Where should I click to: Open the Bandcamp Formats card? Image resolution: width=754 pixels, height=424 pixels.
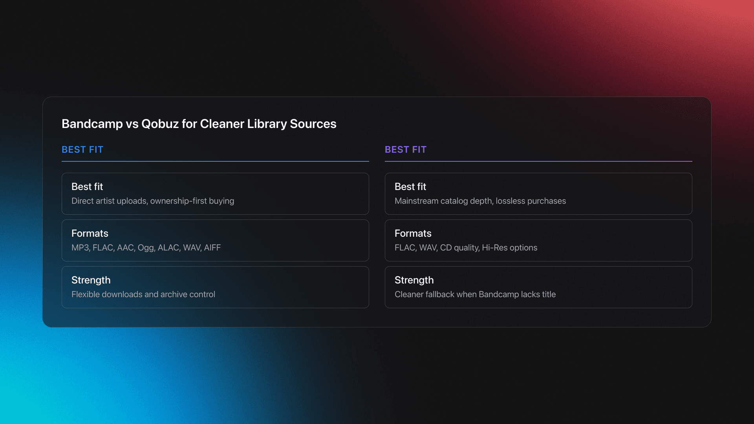pyautogui.click(x=215, y=240)
